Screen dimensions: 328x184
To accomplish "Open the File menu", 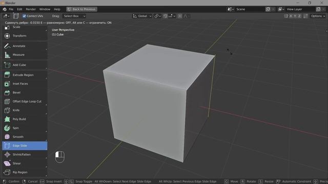I will (x=11, y=9).
